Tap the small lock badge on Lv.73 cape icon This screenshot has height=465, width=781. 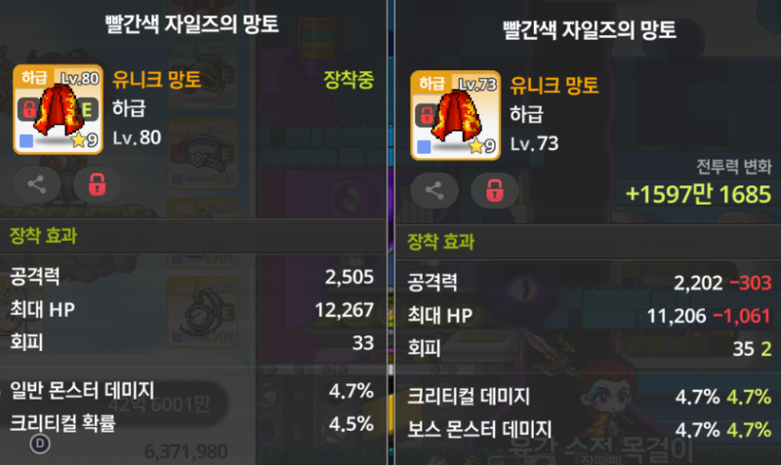(426, 115)
